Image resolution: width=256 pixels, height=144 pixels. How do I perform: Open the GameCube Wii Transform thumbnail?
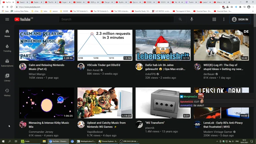coord(163,103)
